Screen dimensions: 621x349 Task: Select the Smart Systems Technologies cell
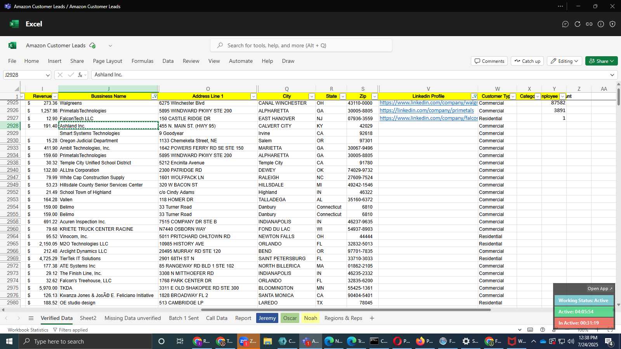click(x=108, y=133)
